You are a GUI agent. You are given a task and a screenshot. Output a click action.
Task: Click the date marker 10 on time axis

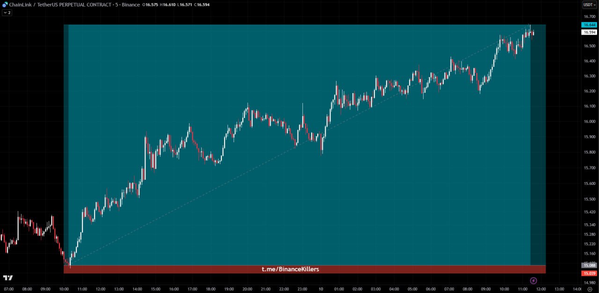point(321,289)
